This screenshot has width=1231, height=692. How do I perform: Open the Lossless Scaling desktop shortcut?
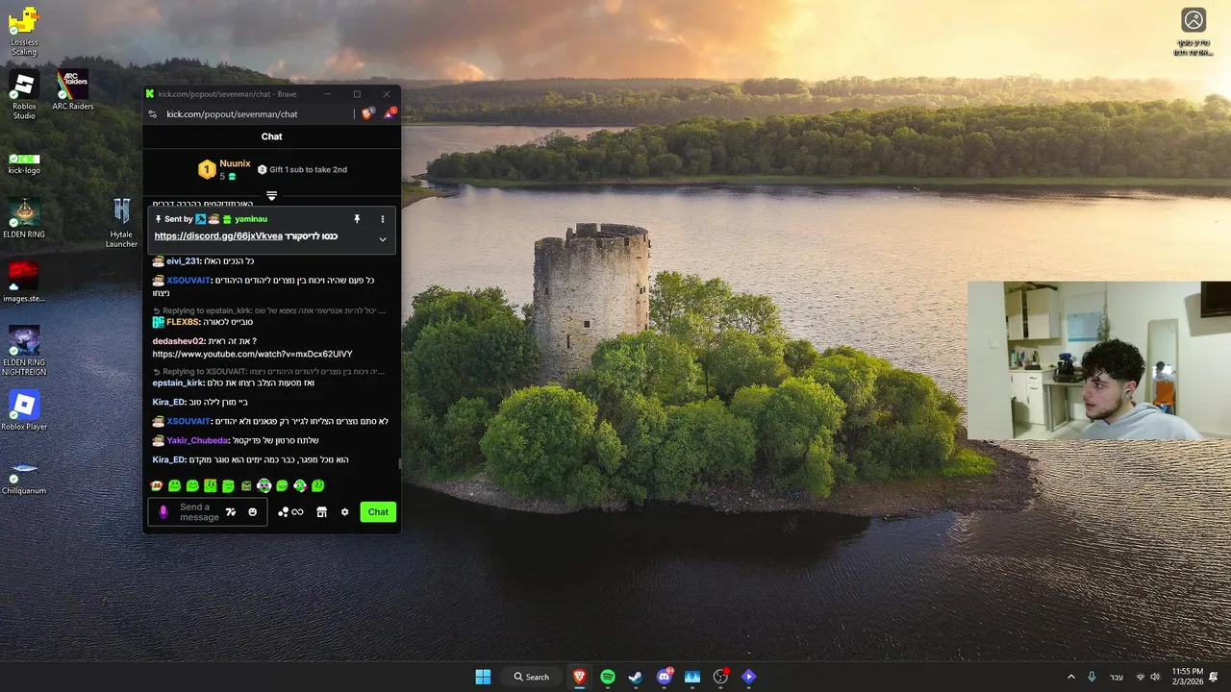pos(24,32)
